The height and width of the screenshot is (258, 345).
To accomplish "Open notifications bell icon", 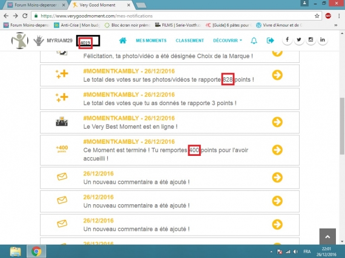I will pos(254,40).
